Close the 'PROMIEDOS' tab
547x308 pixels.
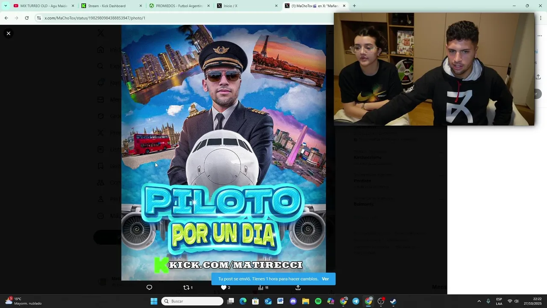tap(209, 6)
